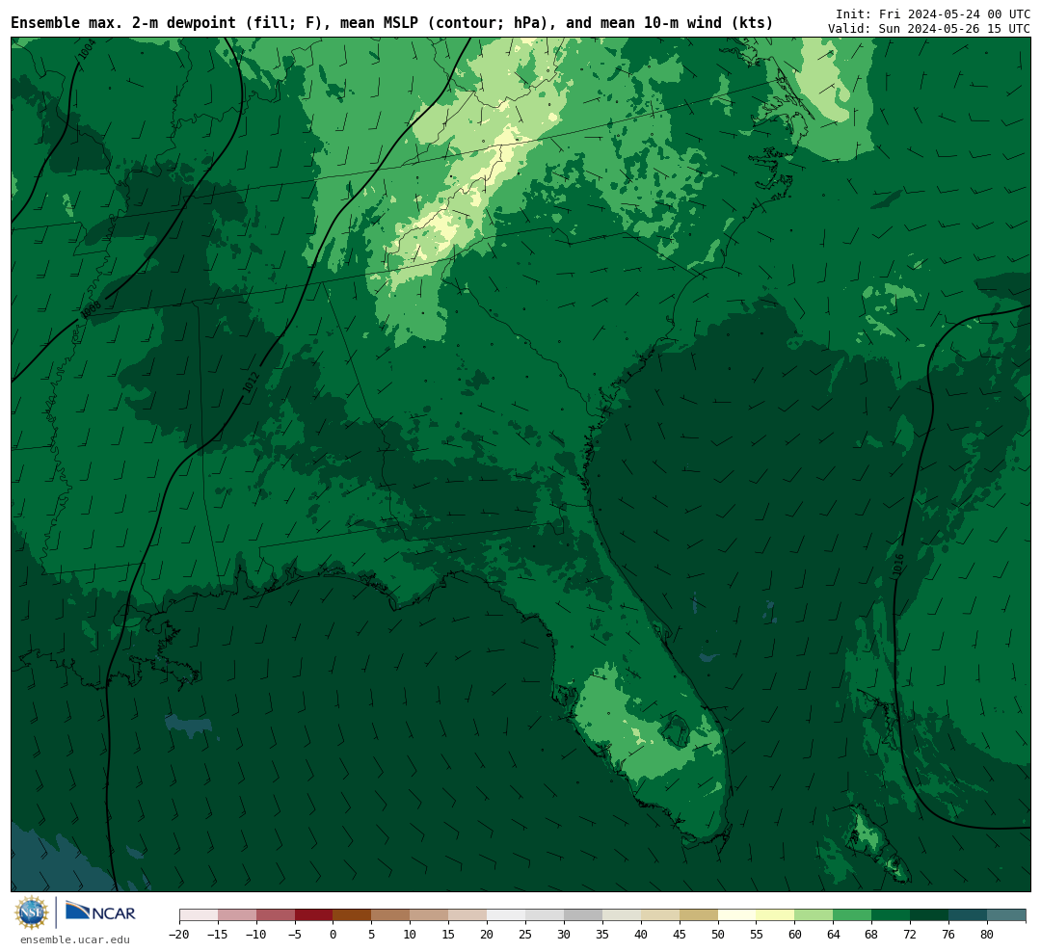Image resolution: width=1041 pixels, height=952 pixels.
Task: Pick the medium green swatch between 64 and 68
Action: (853, 915)
